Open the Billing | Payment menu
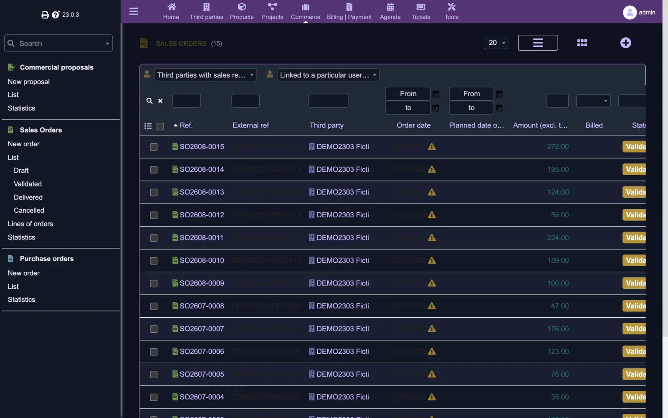The image size is (668, 418). 349,12
